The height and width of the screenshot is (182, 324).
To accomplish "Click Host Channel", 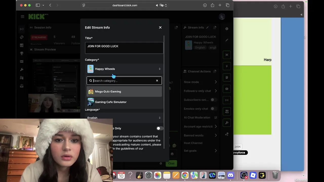I will 193,143.
